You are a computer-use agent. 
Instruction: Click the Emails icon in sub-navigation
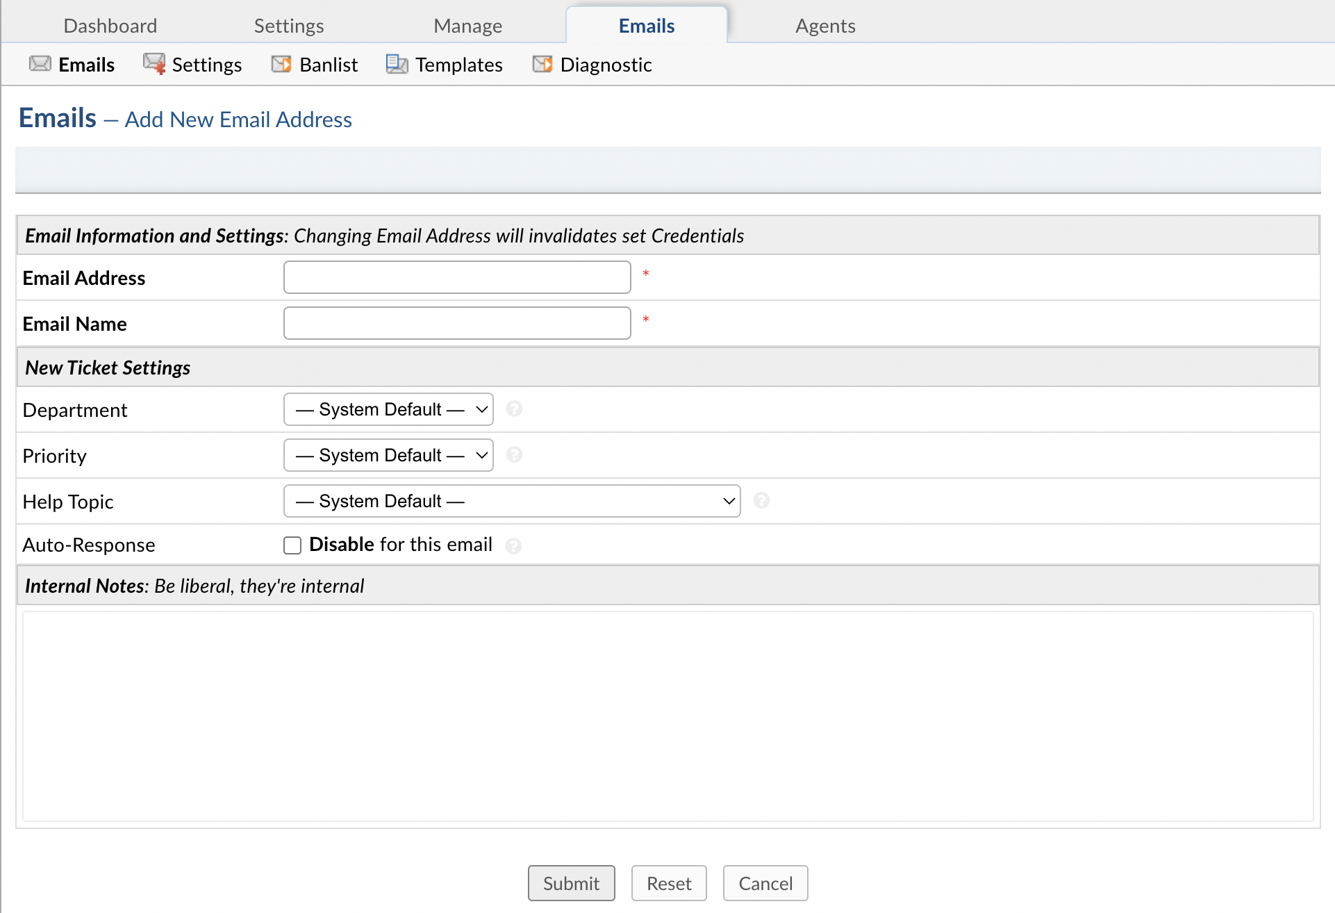(x=40, y=65)
